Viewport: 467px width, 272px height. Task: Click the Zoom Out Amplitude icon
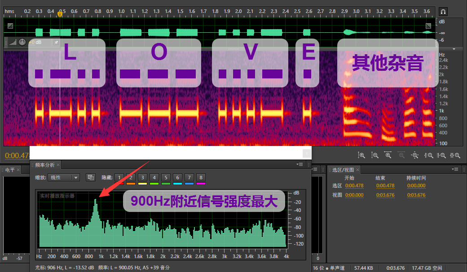(375, 155)
